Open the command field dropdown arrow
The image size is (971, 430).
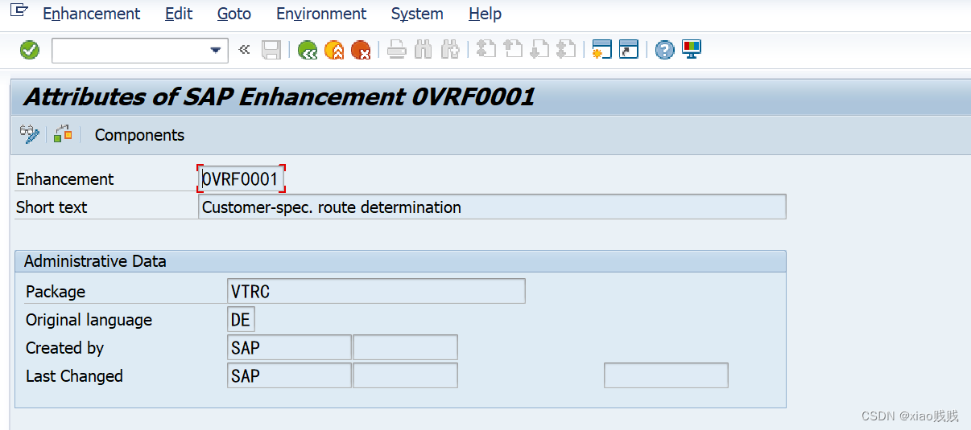215,50
